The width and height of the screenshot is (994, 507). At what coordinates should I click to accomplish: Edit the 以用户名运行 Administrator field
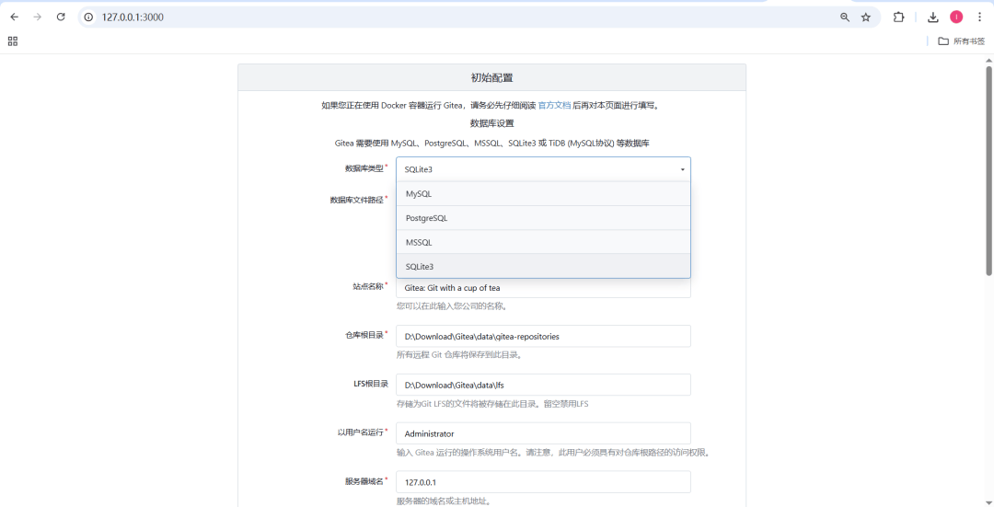click(x=543, y=433)
